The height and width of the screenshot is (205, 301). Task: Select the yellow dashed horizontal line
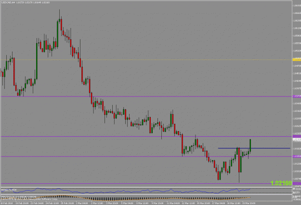[146, 60]
